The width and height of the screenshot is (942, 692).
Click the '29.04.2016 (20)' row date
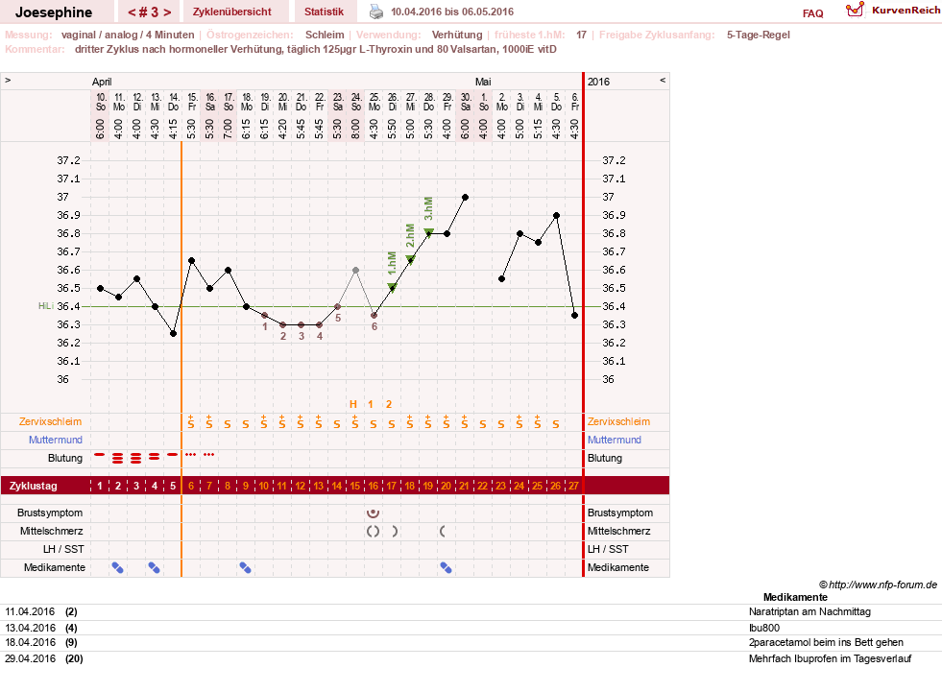44,659
